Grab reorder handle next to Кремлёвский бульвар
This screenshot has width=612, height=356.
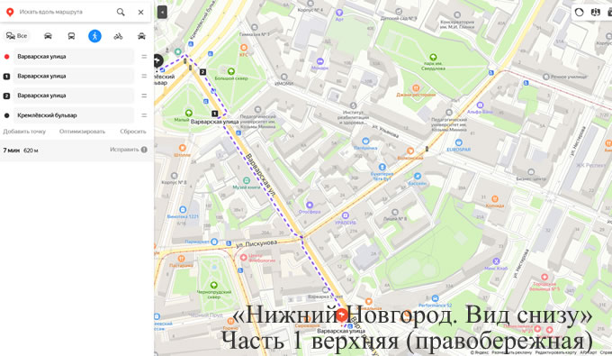click(x=144, y=115)
